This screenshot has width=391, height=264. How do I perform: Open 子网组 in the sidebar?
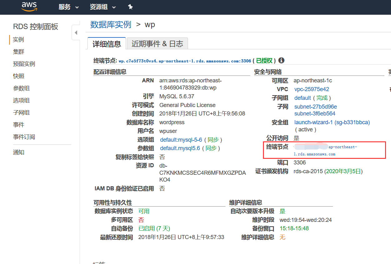(21, 113)
